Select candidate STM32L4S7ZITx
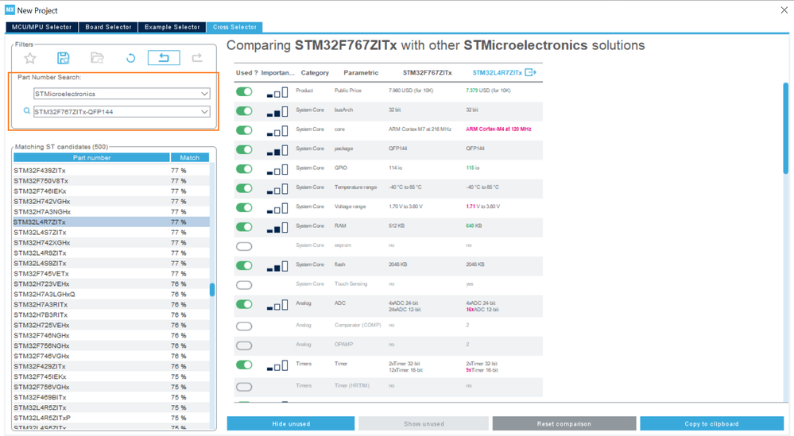 tap(111, 232)
